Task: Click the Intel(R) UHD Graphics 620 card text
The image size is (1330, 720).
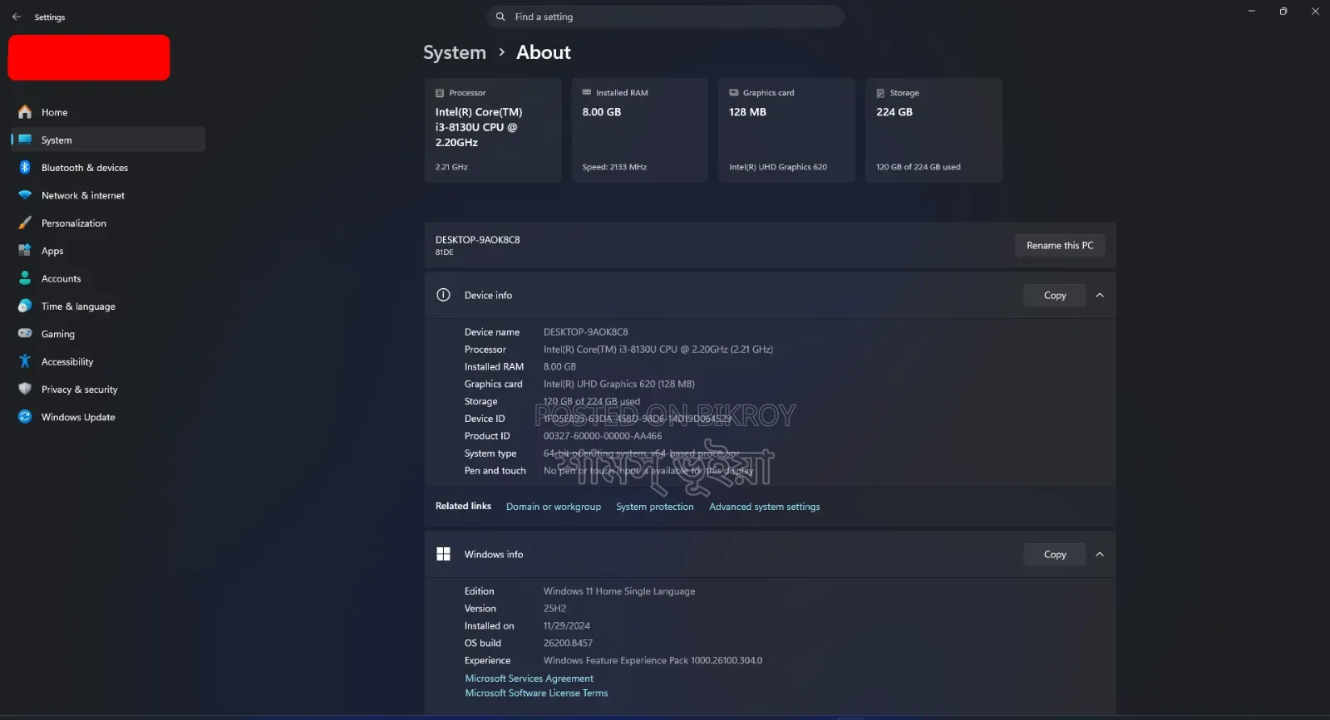Action: tap(778, 167)
